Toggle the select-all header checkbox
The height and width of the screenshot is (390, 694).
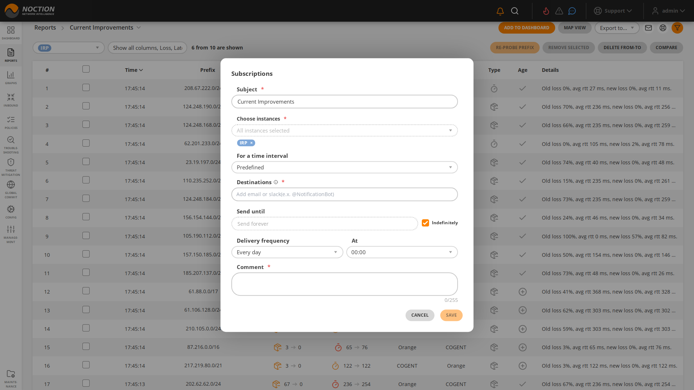86,69
